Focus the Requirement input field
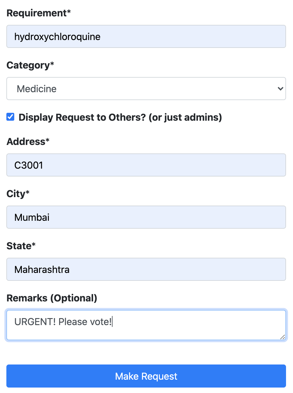 point(146,36)
